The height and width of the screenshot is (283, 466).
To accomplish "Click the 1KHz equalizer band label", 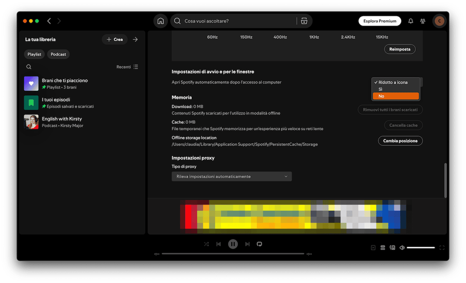I will [314, 37].
